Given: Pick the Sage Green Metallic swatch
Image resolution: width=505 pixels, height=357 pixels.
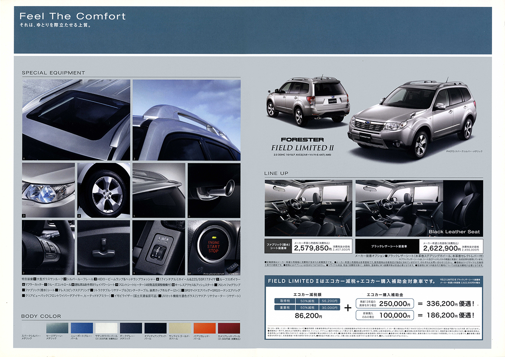Looking at the screenshot, I should [57, 328].
